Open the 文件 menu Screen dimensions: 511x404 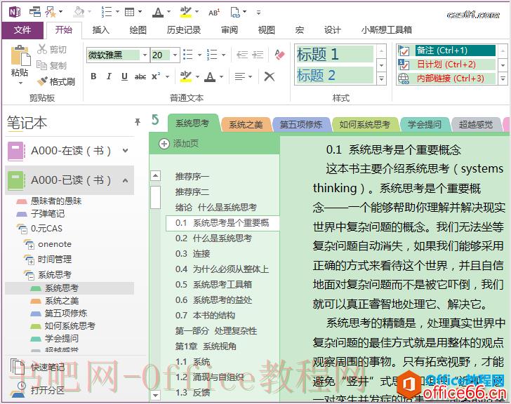[x=22, y=30]
